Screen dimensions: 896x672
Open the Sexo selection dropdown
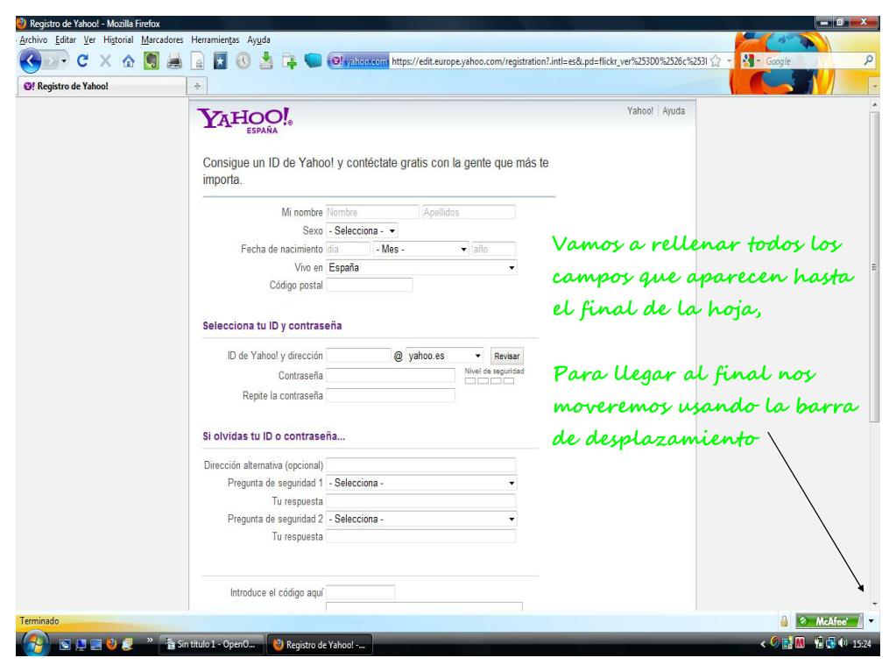362,230
